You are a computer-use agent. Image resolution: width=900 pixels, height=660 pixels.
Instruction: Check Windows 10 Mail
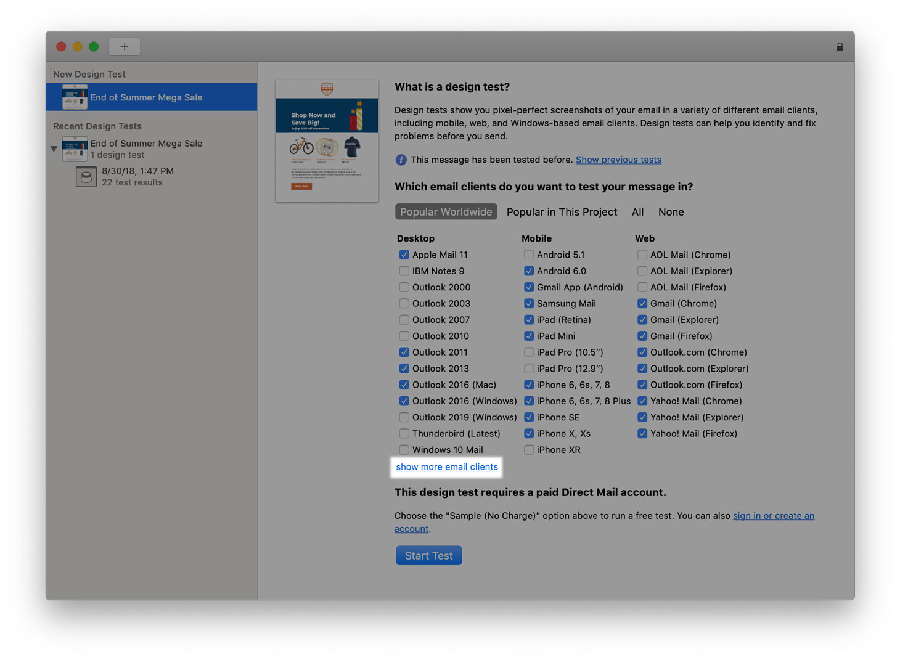404,450
